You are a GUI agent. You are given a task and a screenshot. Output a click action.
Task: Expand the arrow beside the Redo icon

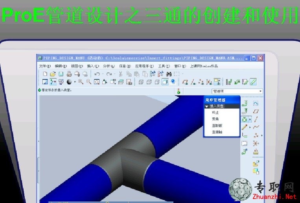point(114,74)
